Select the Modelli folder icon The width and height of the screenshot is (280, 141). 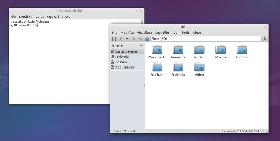click(199, 50)
